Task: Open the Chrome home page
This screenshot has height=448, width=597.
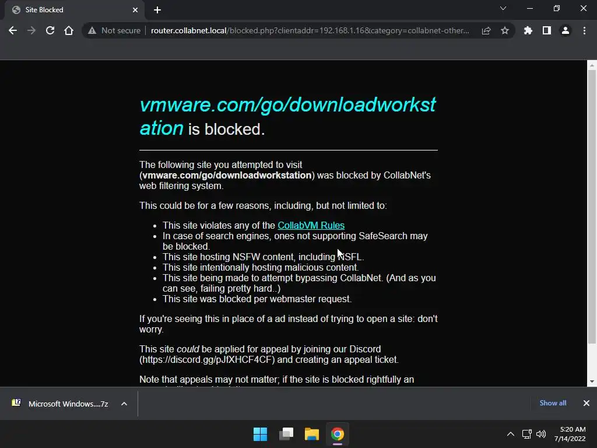Action: point(69,30)
